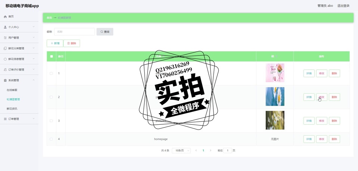This screenshot has height=171, width=358.
Task: Open the 10条/页 page size dropdown
Action: coord(181,150)
